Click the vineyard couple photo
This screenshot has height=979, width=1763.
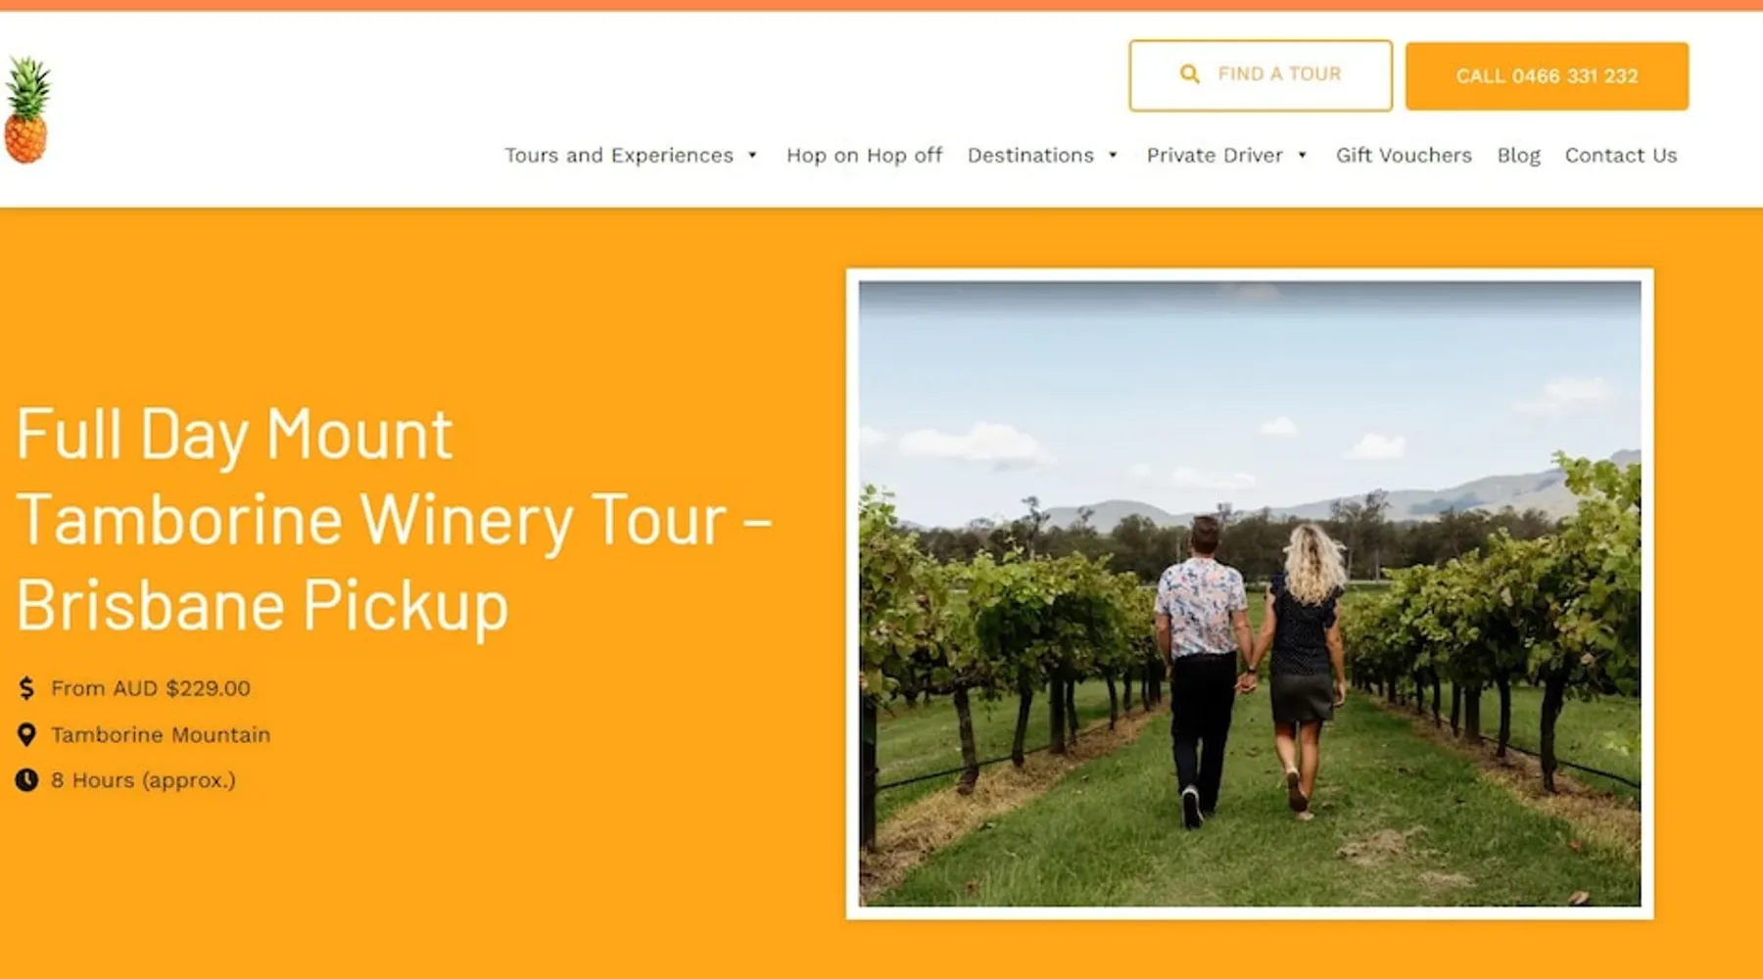tap(1250, 593)
